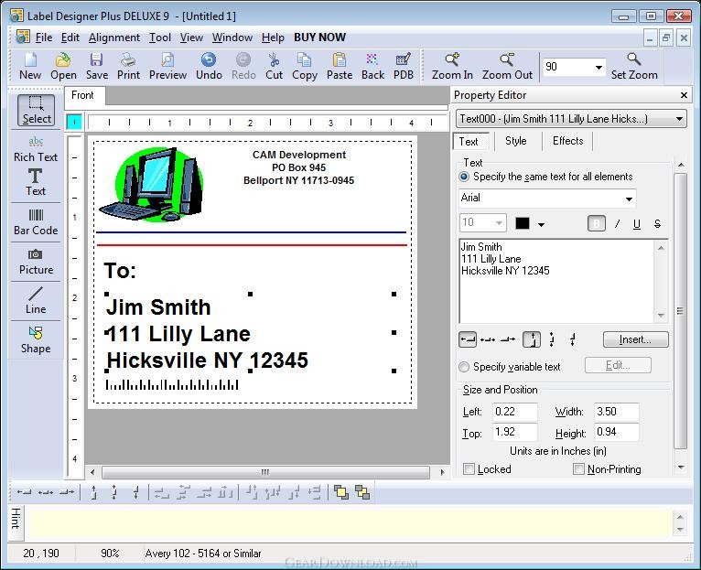Enable the Locked checkbox

pos(469,469)
